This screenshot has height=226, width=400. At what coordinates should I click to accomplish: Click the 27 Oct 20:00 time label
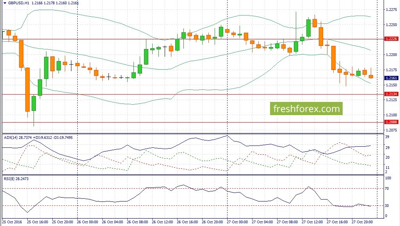point(362,222)
